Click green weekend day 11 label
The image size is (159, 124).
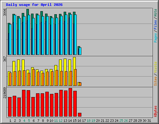[x=56, y=121]
